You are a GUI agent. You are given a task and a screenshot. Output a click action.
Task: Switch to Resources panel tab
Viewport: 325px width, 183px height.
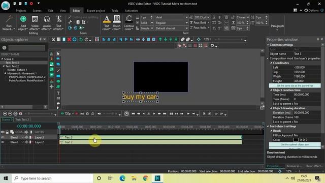[294, 166]
